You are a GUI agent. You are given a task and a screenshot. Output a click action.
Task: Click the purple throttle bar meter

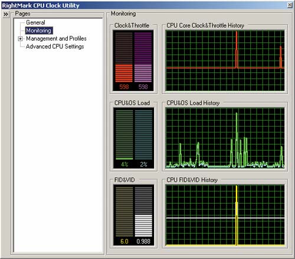pos(143,57)
